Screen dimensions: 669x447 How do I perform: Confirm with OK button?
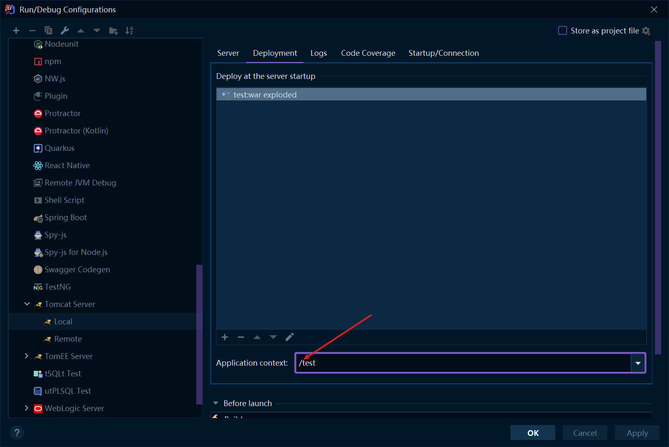coord(533,433)
